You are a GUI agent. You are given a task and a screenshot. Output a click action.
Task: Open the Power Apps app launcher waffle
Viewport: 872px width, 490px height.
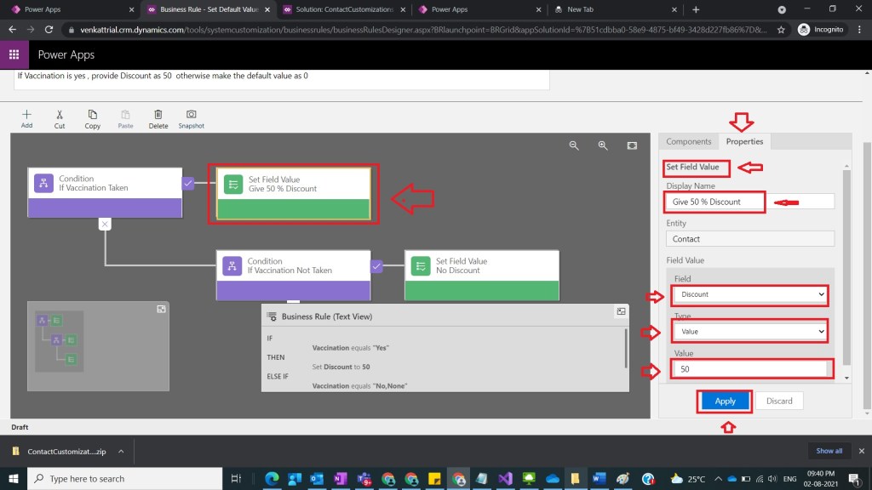pos(14,56)
